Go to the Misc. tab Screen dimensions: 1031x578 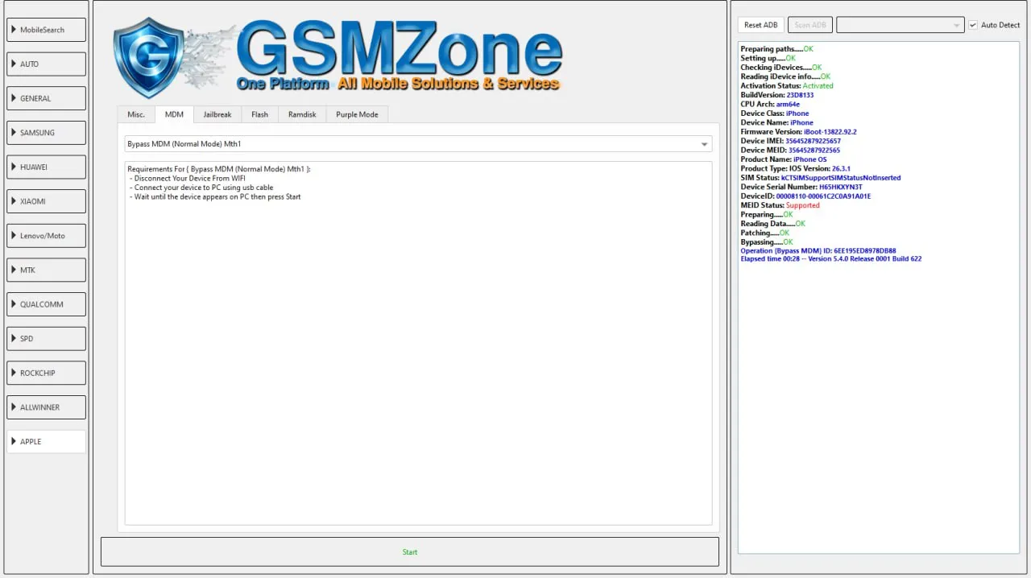pos(136,114)
